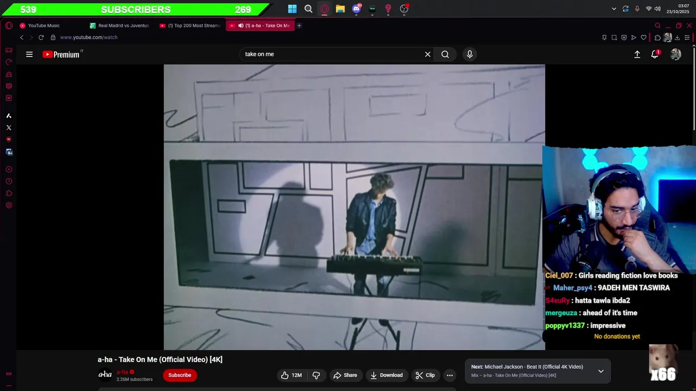
Task: Open the extensions cube in browser toolbar
Action: [x=657, y=37]
